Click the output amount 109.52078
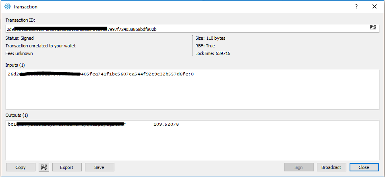The width and height of the screenshot is (385, 177). click(x=166, y=124)
